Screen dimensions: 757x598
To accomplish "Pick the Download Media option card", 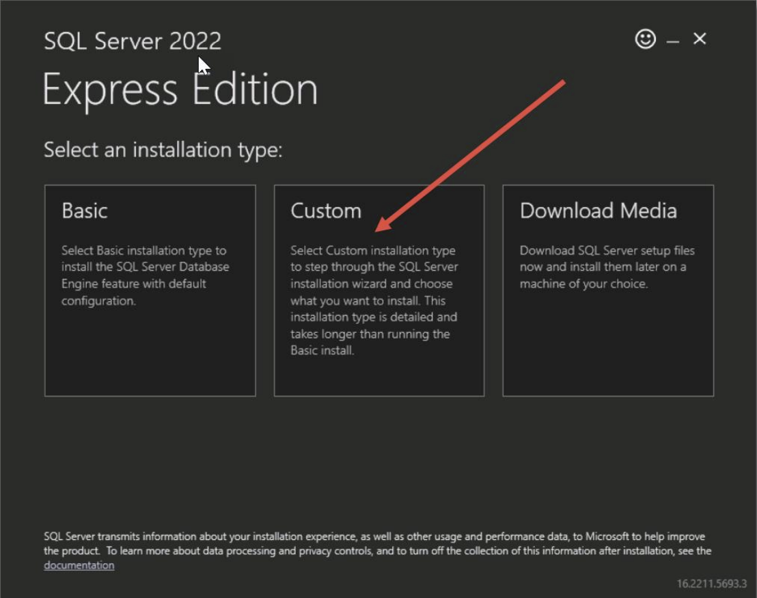I will pos(608,290).
